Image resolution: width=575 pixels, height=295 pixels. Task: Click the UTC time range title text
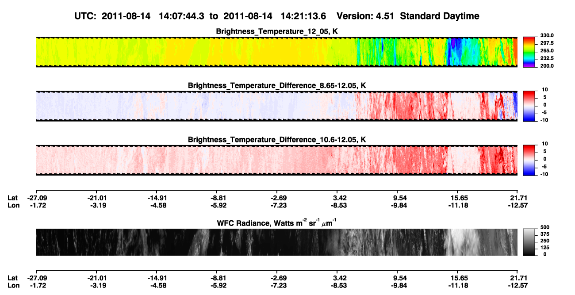(x=277, y=16)
